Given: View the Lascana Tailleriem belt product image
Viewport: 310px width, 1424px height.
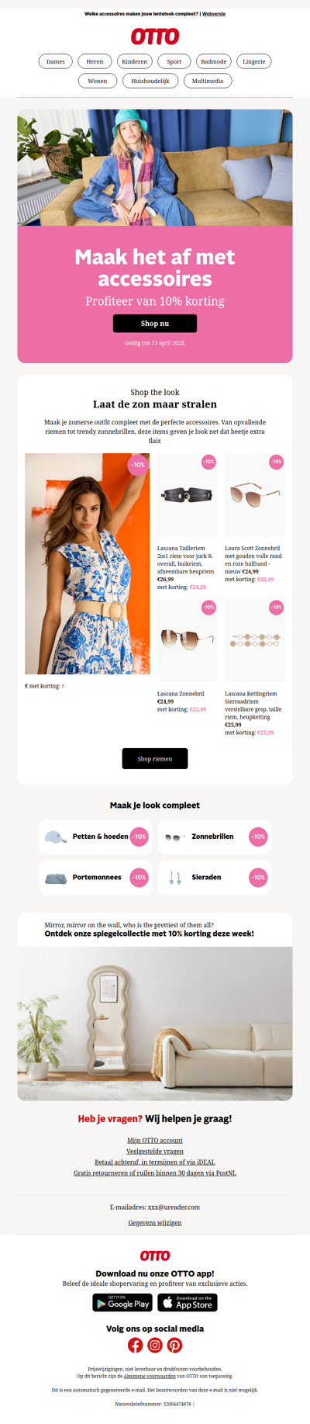Looking at the screenshot, I should pos(187,495).
